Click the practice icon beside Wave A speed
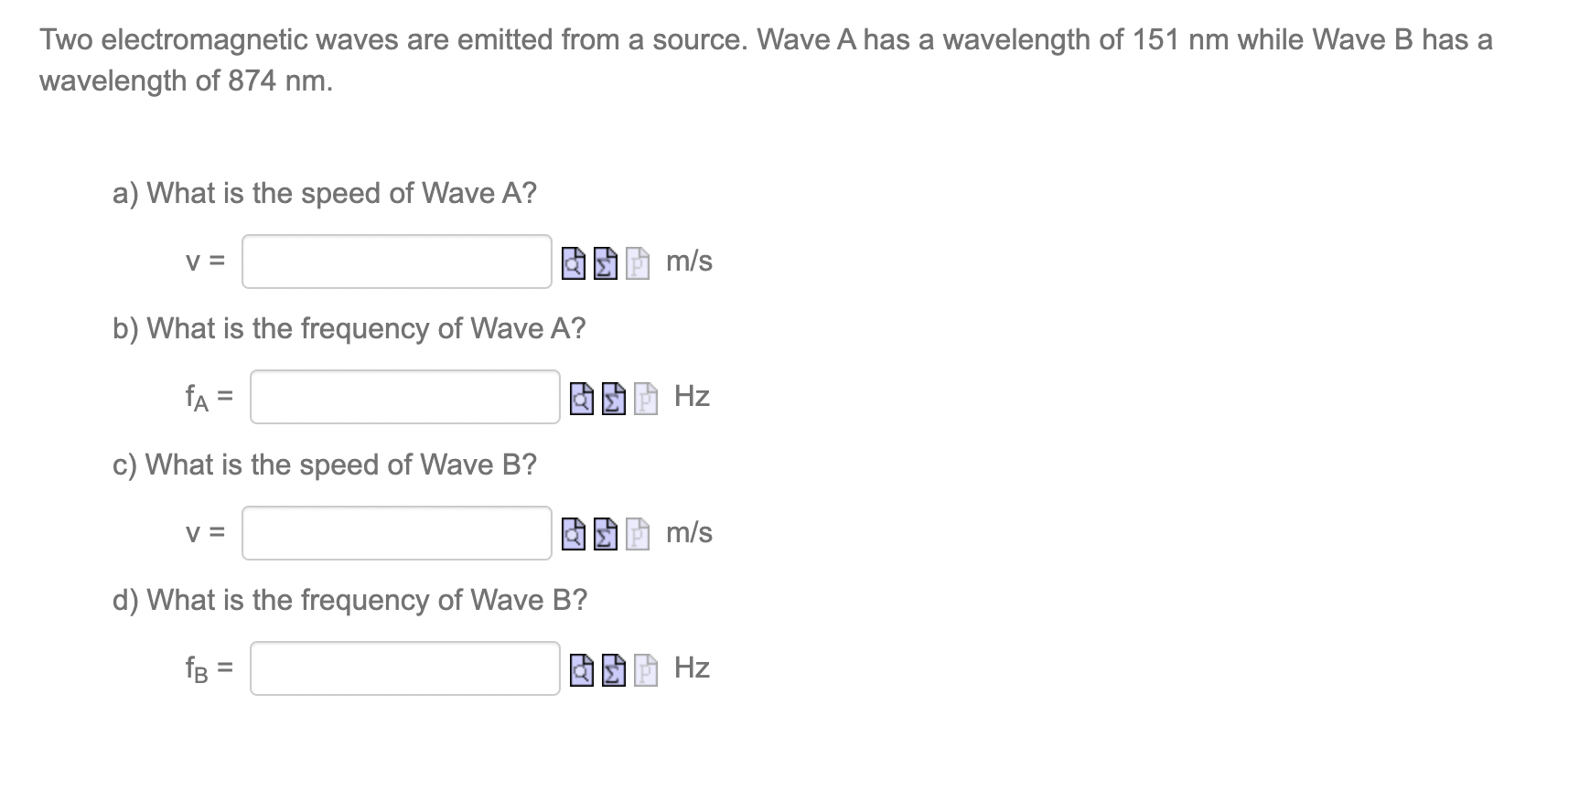This screenshot has height=801, width=1590. pyautogui.click(x=637, y=264)
